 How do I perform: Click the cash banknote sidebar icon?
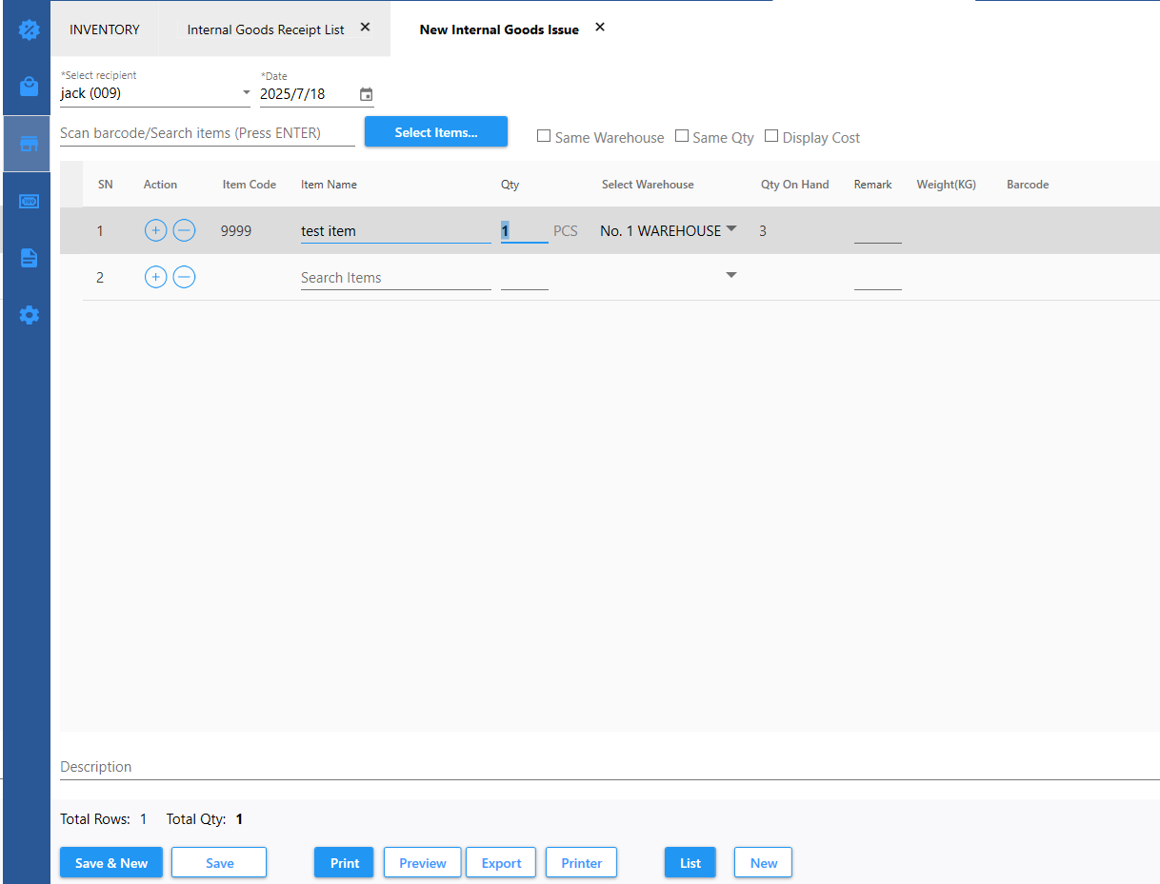tap(29, 201)
